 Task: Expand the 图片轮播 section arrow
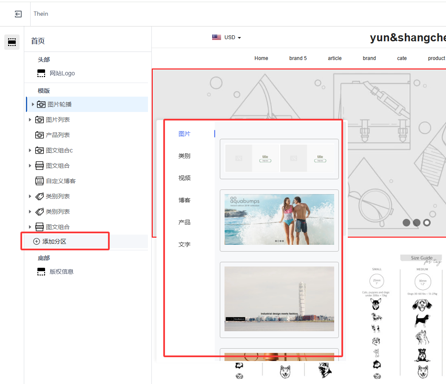[x=33, y=104]
